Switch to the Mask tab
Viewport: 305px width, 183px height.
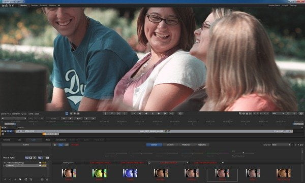tap(48, 140)
